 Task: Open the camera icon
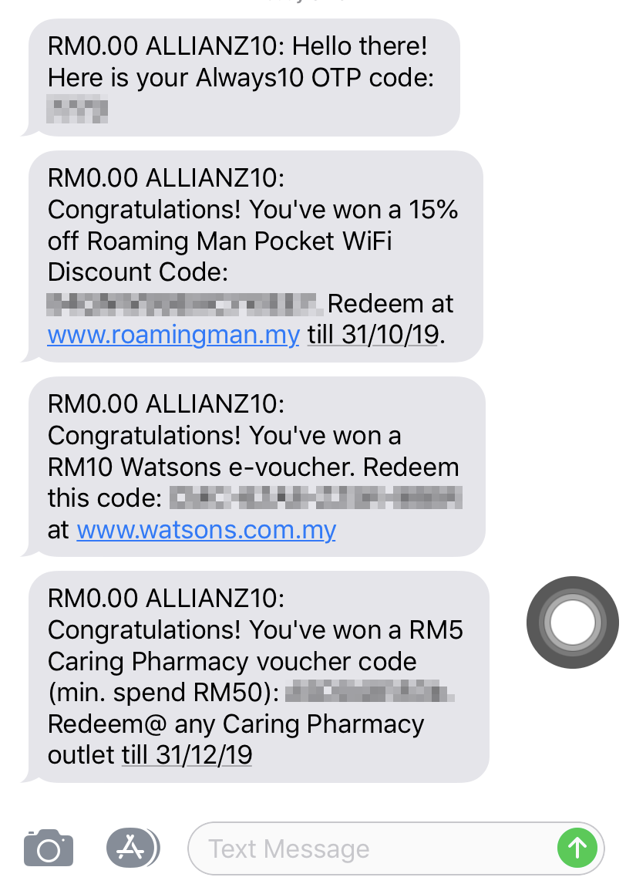[49, 848]
